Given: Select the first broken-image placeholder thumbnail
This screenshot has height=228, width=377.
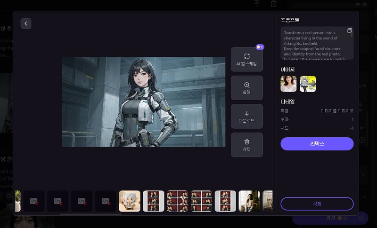Looking at the screenshot, I should click(x=34, y=201).
